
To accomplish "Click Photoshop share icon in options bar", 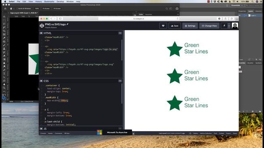I will click(177, 9).
